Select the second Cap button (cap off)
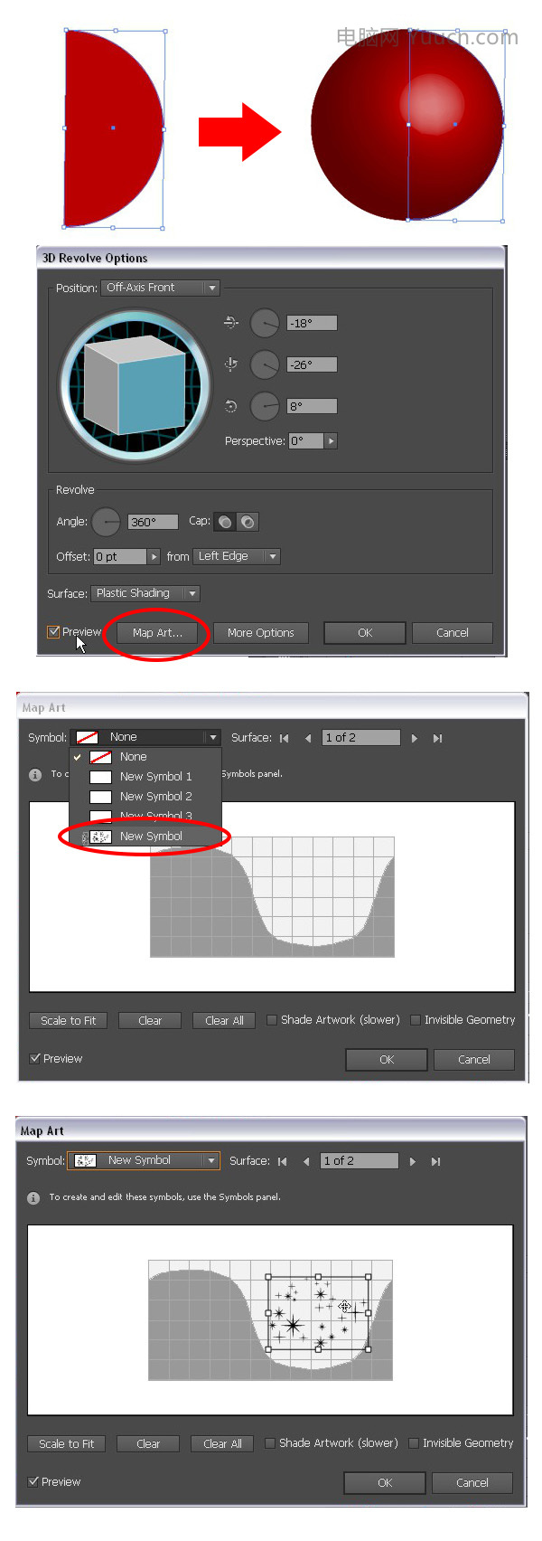The height and width of the screenshot is (1541, 542). (x=247, y=522)
